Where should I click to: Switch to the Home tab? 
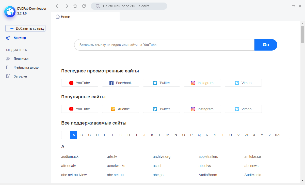(85, 17)
